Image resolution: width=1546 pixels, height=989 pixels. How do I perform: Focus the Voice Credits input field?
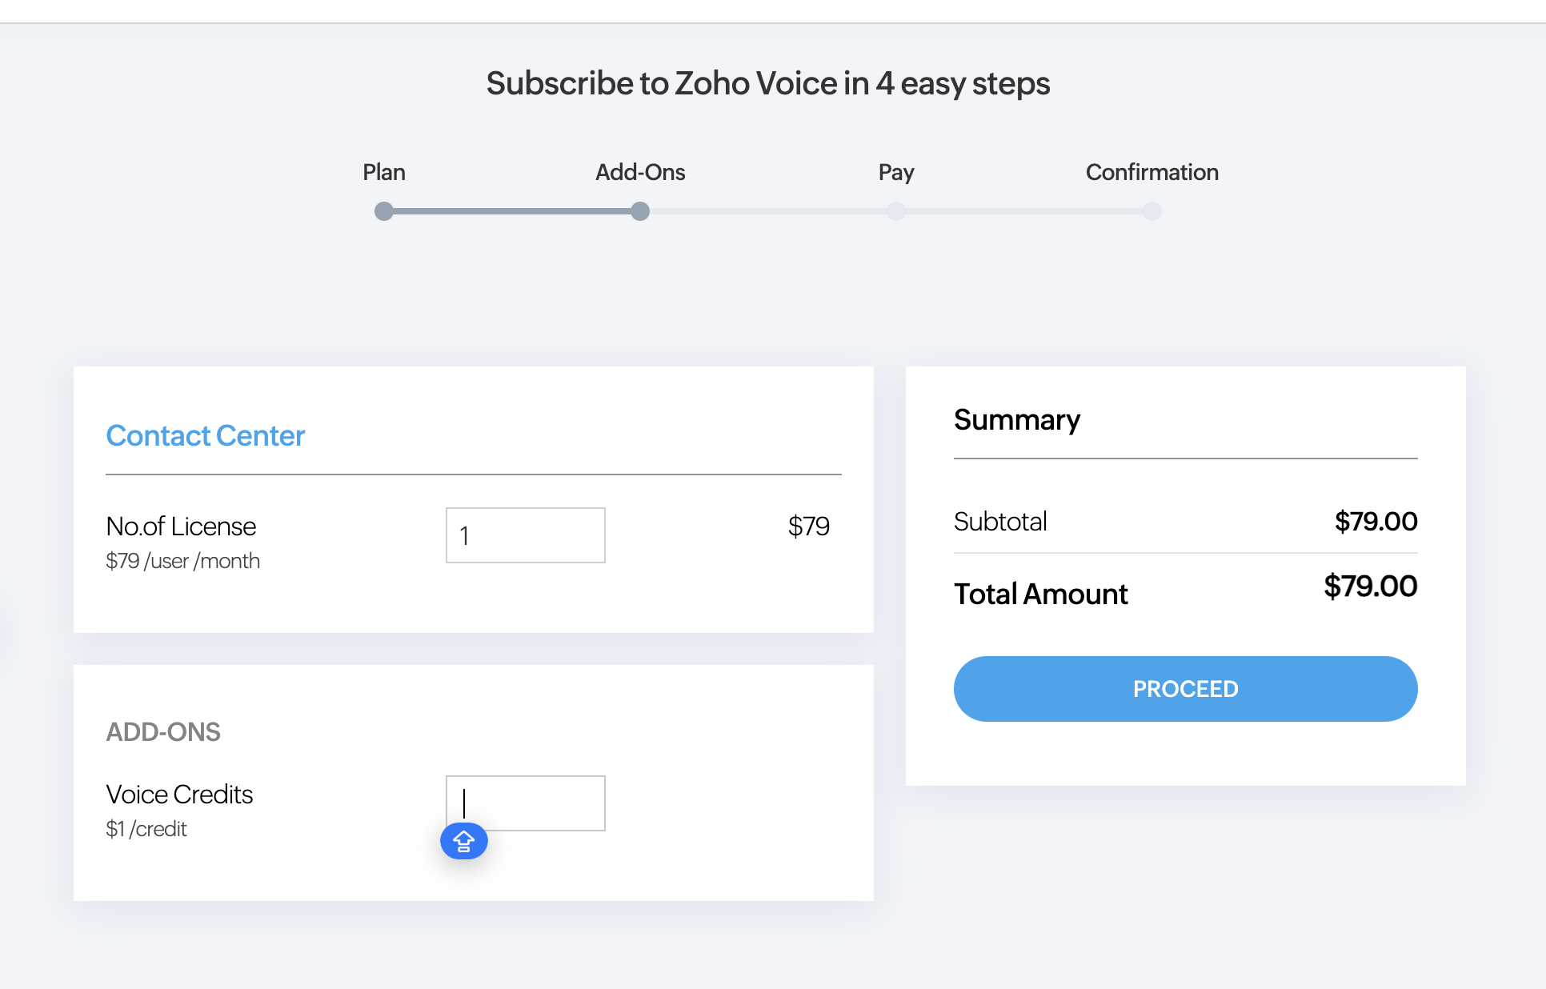tap(526, 803)
